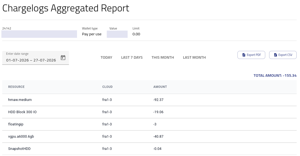300x156 pixels.
Task: Click the Limit value 0.00
Action: 136,34
